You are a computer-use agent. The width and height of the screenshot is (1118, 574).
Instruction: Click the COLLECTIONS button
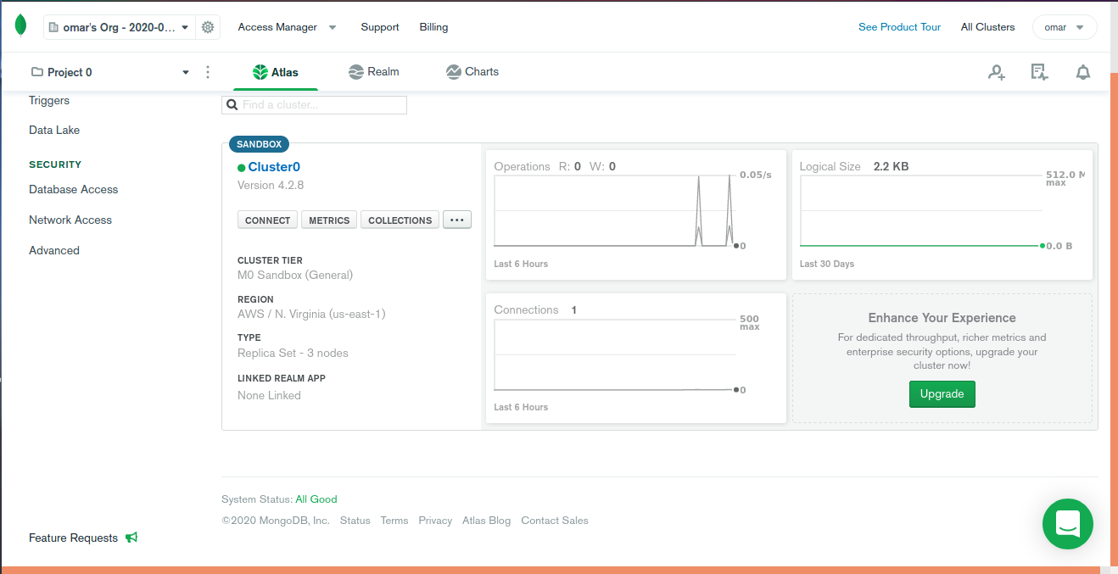coord(400,220)
